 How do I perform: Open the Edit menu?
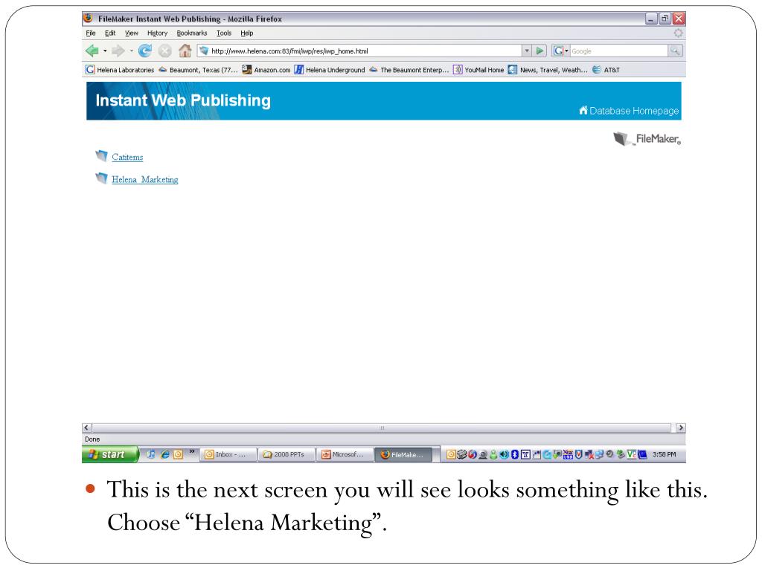click(110, 33)
